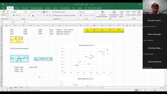Click the accessibility status message in the status bar
This screenshot has height=94, width=167.
25,90
